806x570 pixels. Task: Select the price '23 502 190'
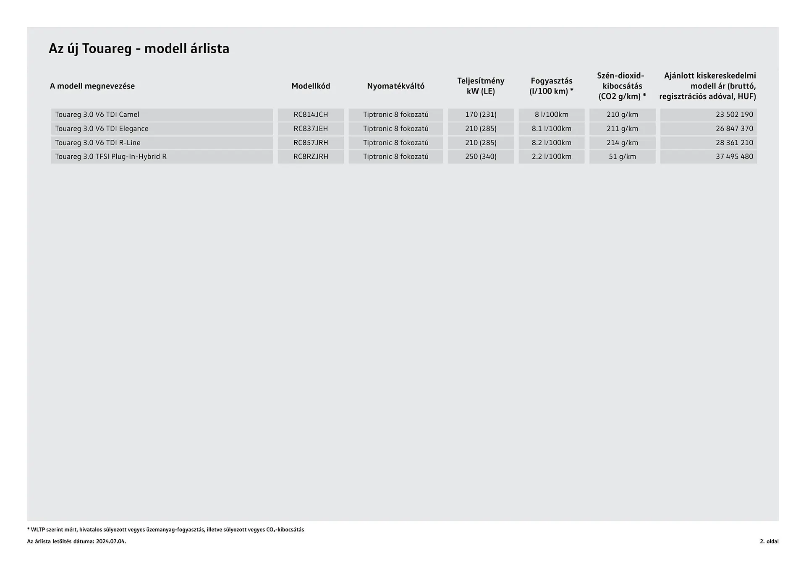point(734,115)
